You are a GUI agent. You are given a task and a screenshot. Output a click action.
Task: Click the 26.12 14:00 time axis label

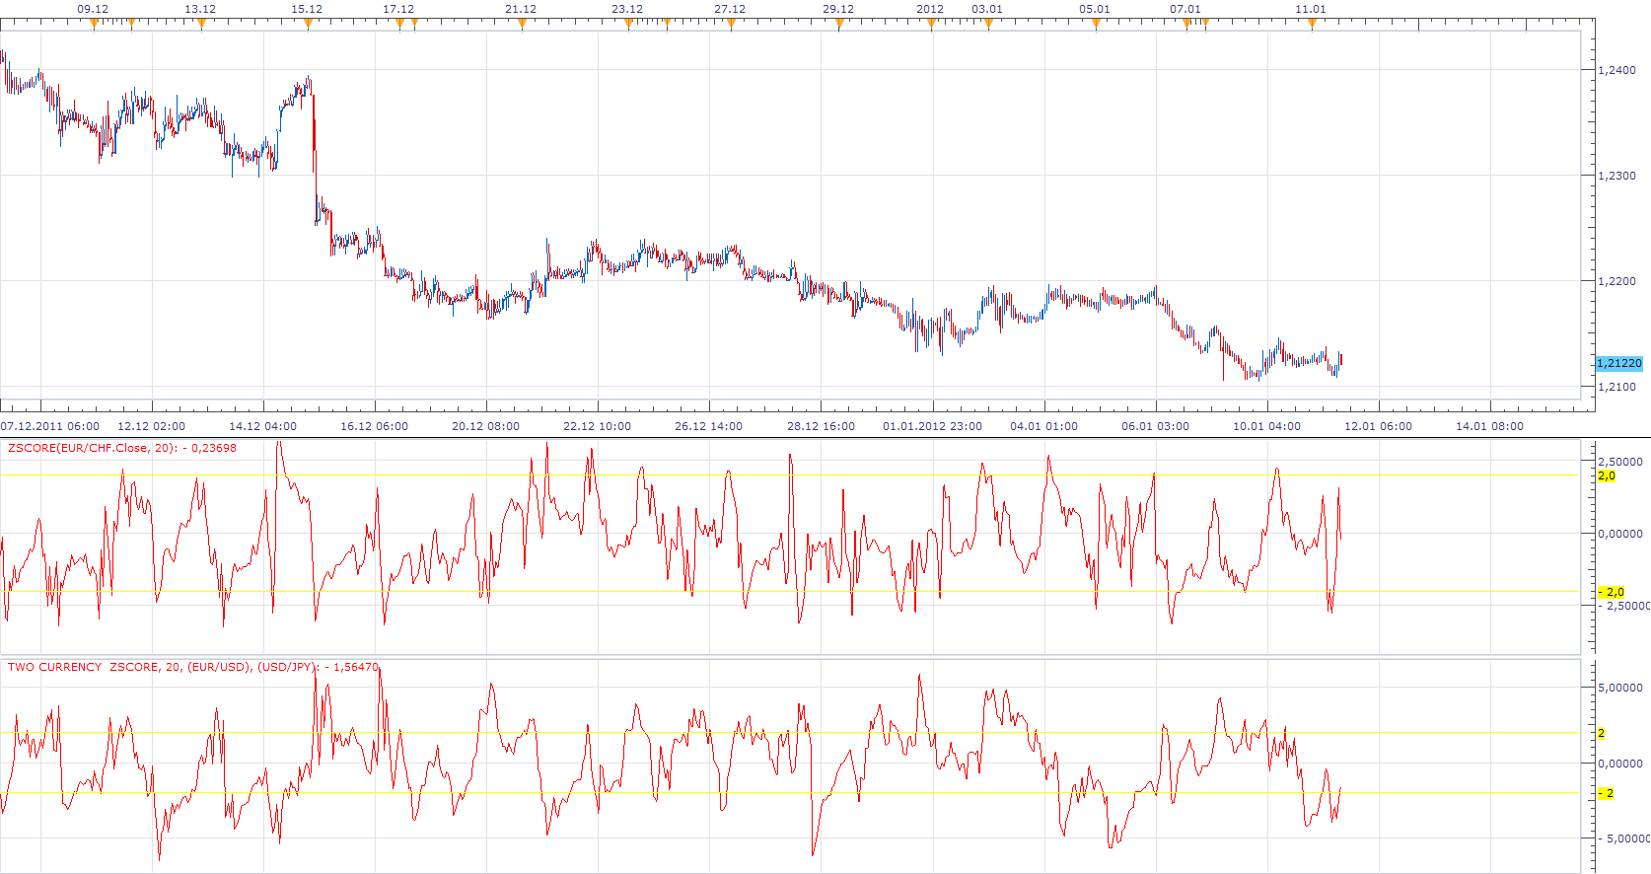coord(708,426)
